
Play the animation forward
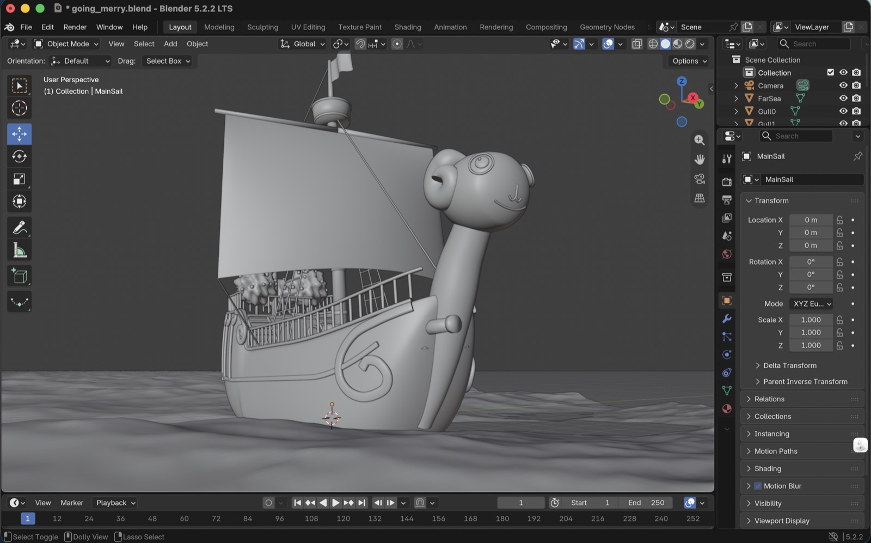click(336, 503)
